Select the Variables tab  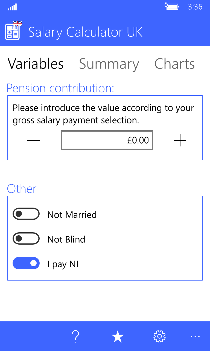pos(36,64)
